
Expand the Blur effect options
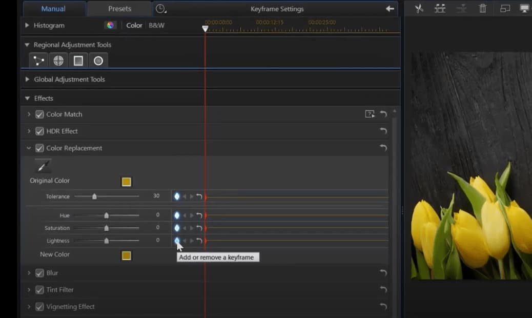click(29, 273)
